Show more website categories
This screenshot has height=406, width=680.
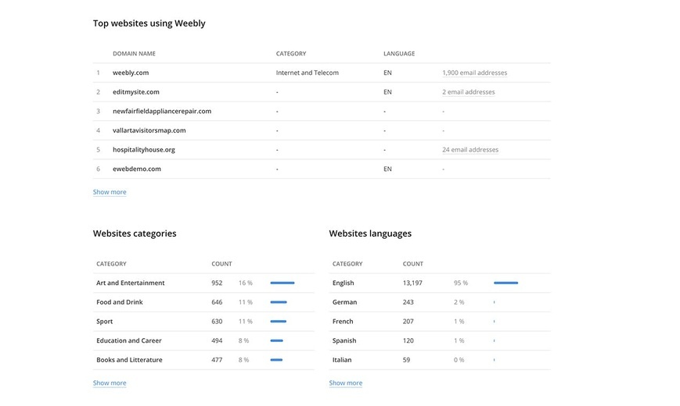point(110,383)
